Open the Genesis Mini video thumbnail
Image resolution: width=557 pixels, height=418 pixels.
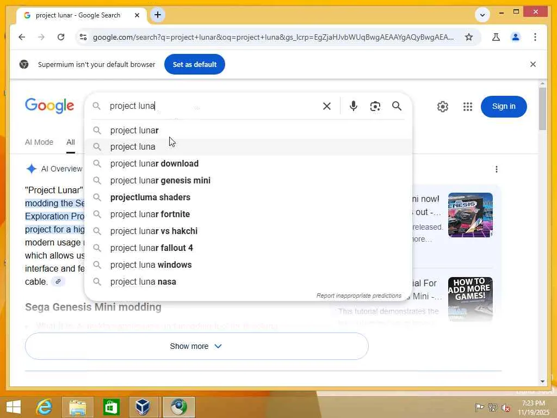[471, 215]
